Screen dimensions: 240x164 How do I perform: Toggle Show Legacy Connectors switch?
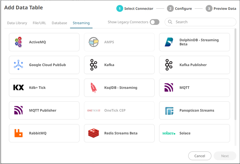point(154,22)
